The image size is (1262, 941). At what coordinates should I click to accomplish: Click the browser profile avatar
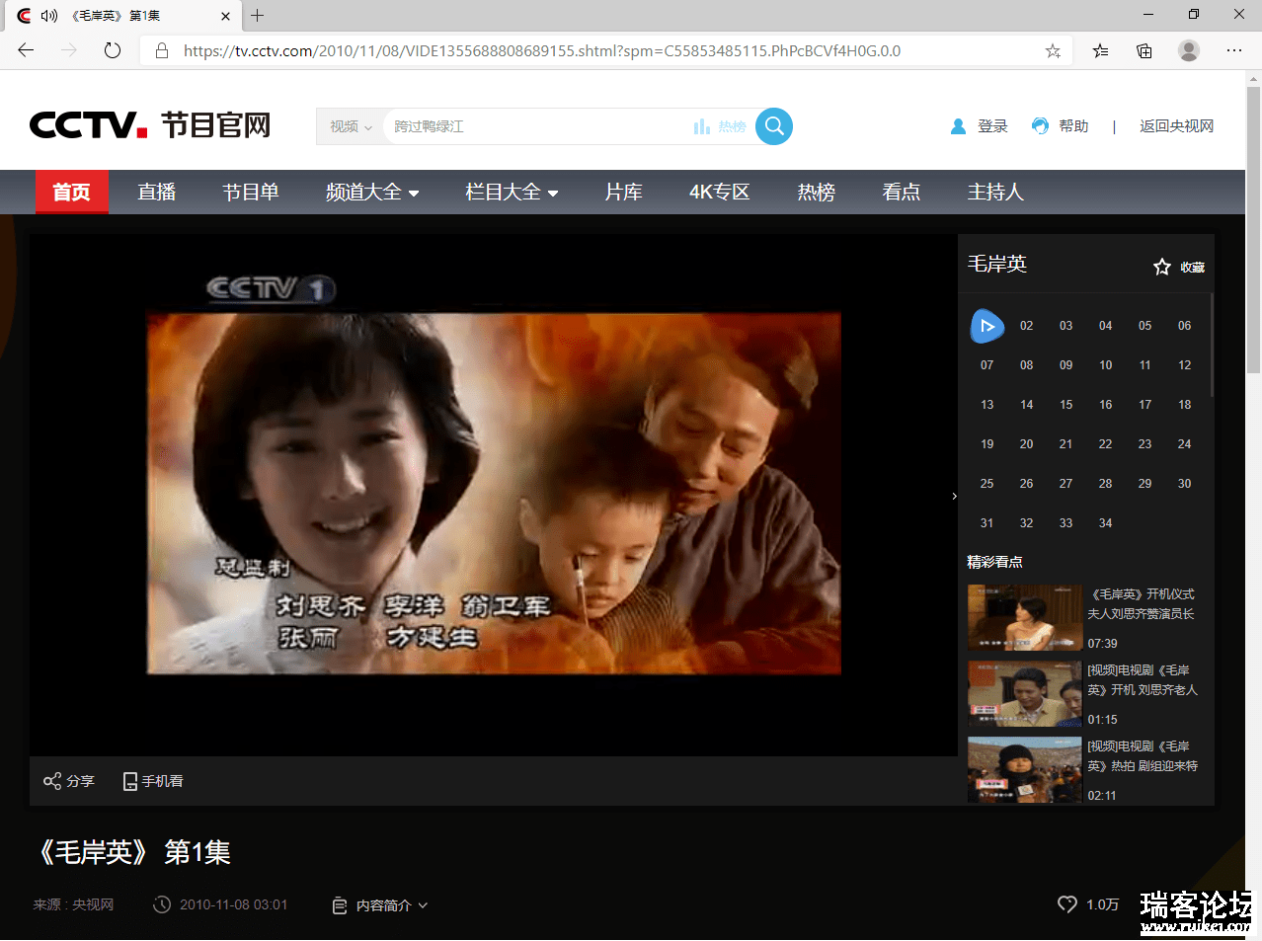pyautogui.click(x=1189, y=50)
